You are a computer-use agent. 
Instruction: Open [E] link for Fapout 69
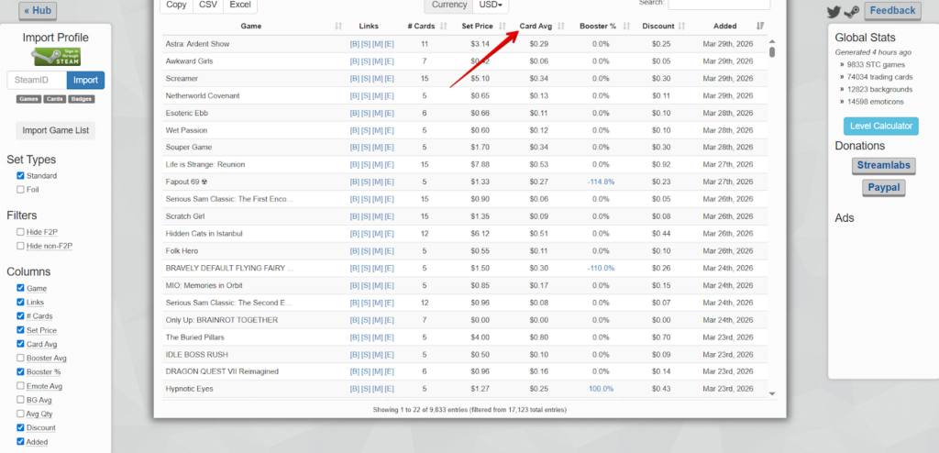click(x=389, y=182)
